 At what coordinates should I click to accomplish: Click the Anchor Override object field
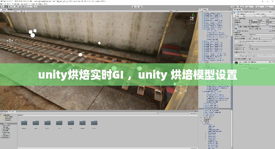click(261, 38)
